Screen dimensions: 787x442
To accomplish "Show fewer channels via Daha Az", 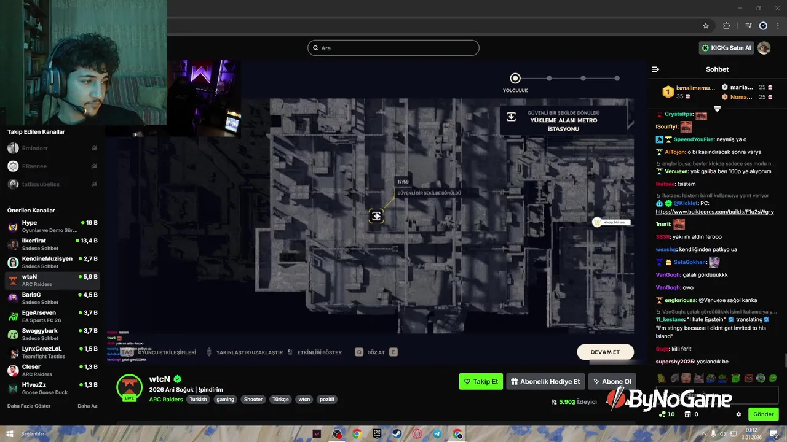I will click(87, 406).
